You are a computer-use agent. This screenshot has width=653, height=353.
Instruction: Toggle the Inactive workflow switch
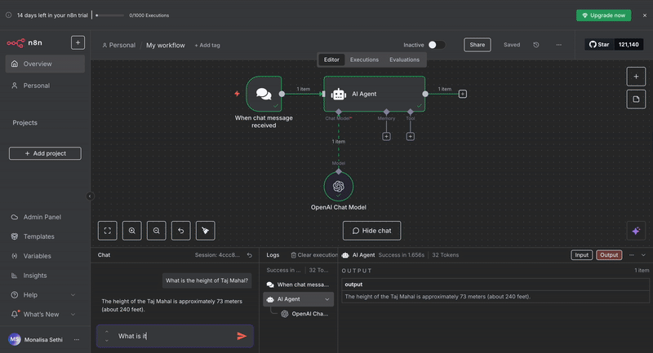[437, 45]
